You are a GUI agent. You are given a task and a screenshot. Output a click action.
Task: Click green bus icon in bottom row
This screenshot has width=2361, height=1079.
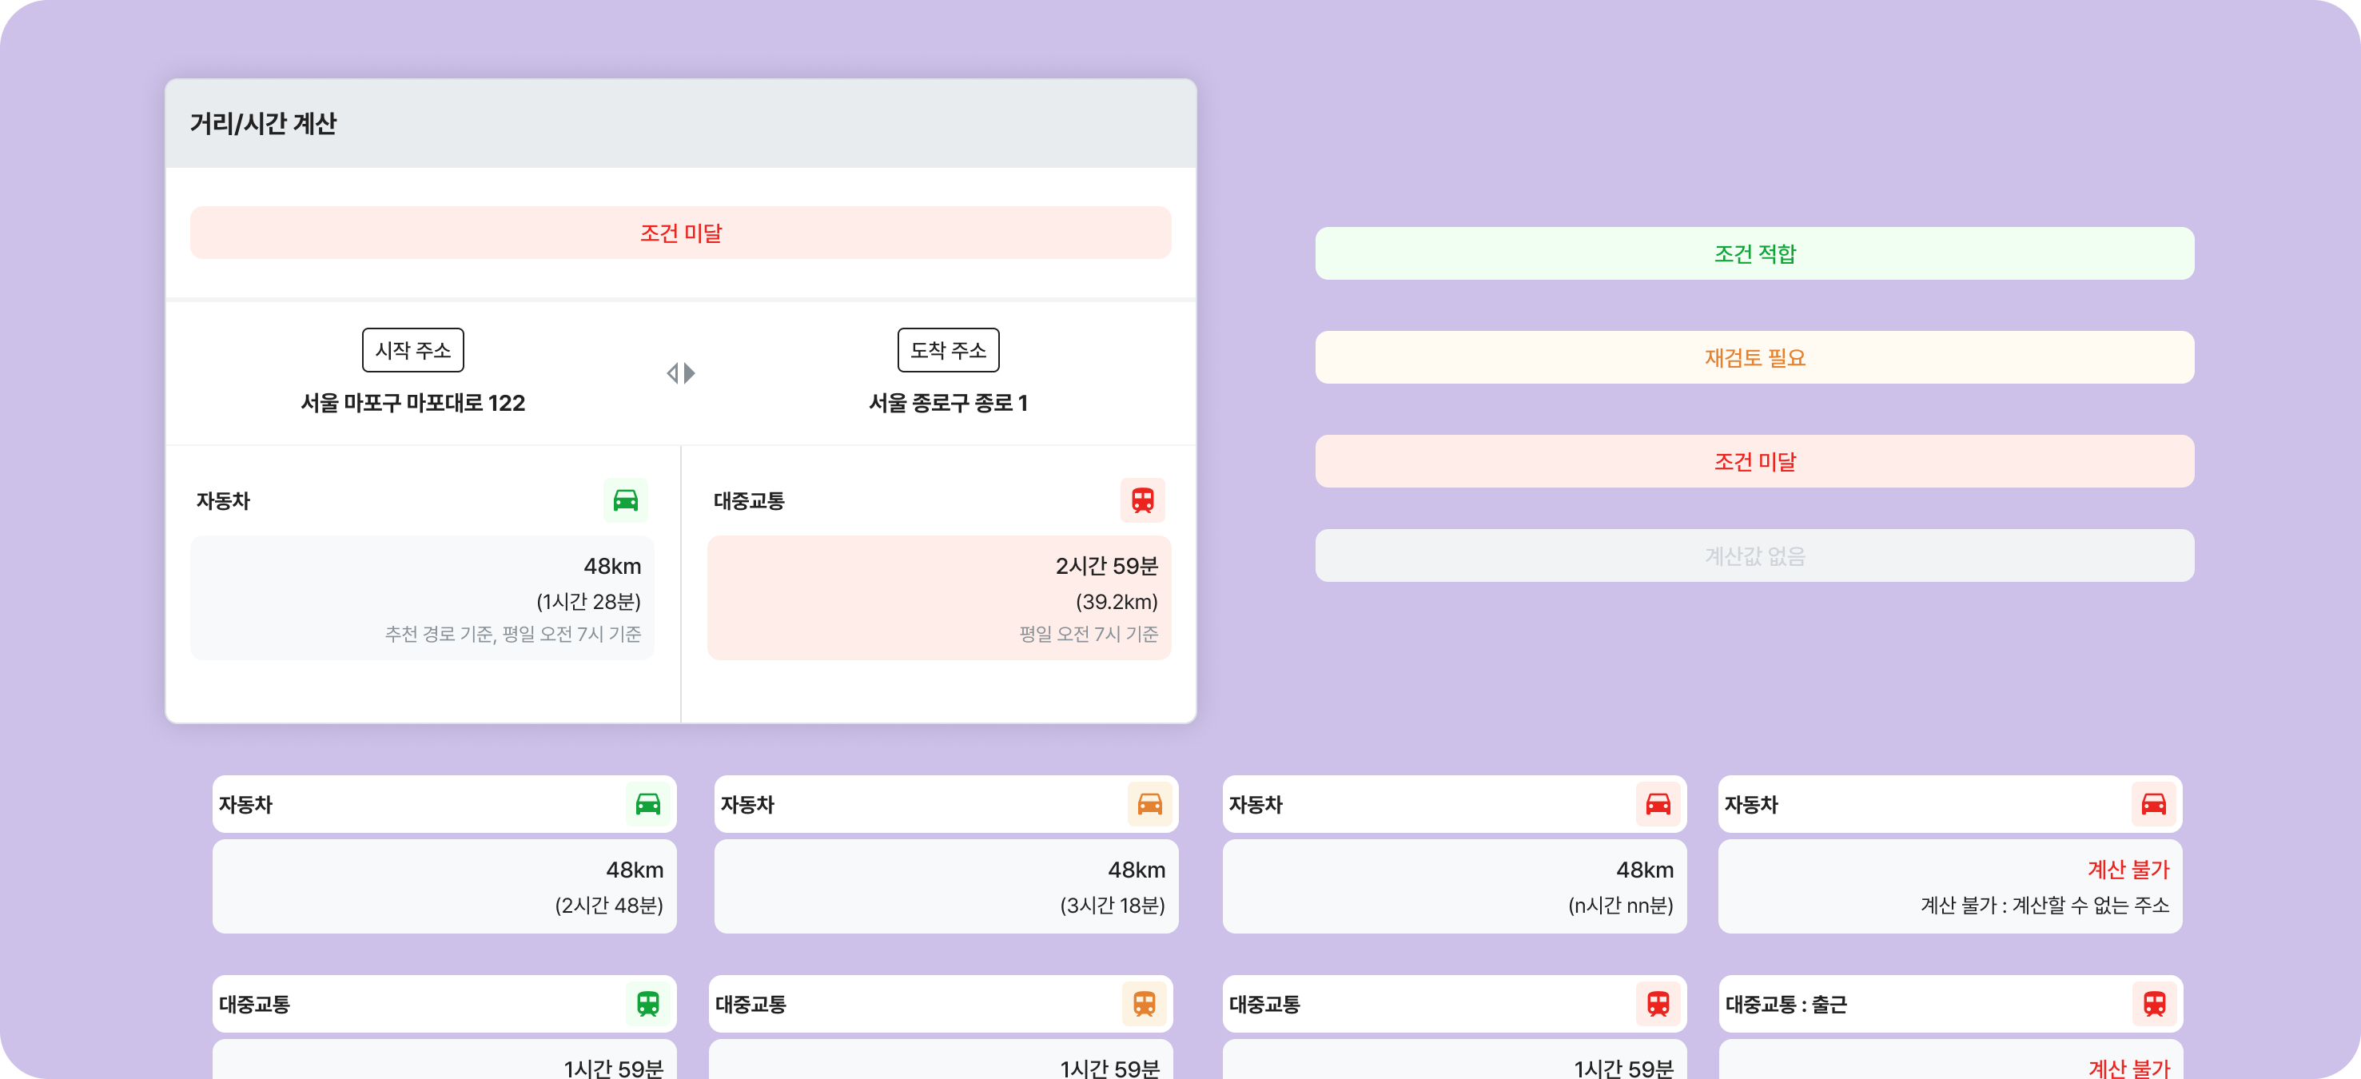click(648, 1003)
